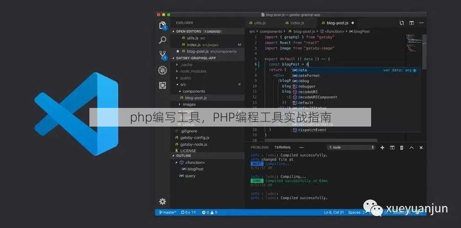
Task: Open the Problems panel tab
Action: 260,148
